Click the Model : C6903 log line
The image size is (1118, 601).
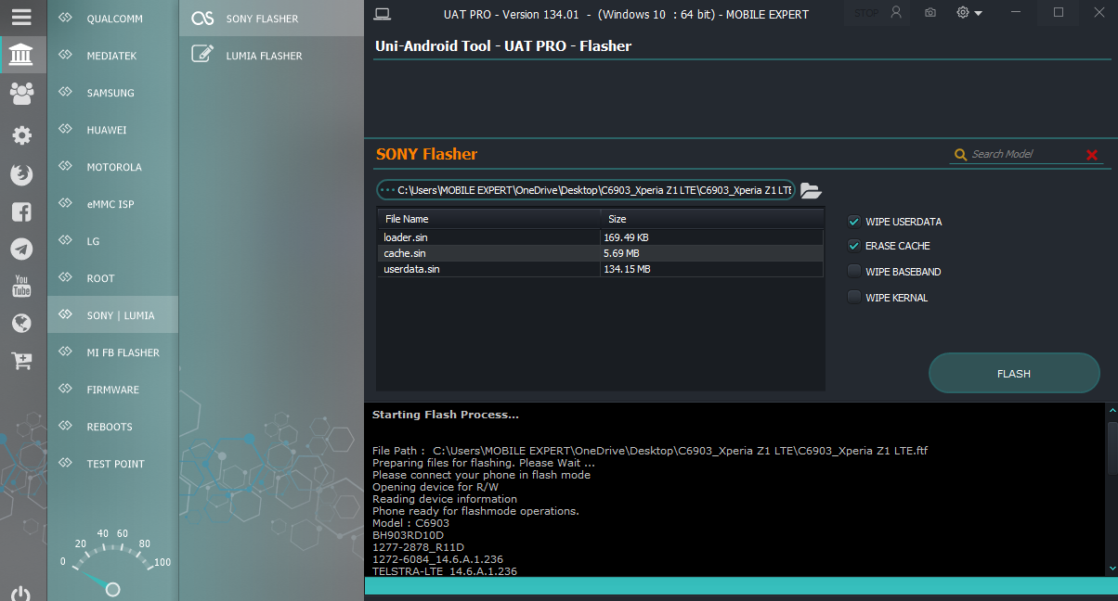(410, 523)
